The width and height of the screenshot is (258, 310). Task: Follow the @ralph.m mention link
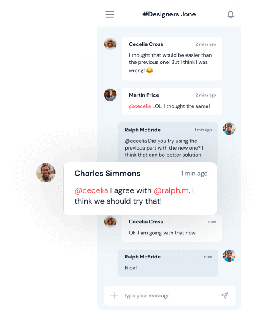click(171, 190)
